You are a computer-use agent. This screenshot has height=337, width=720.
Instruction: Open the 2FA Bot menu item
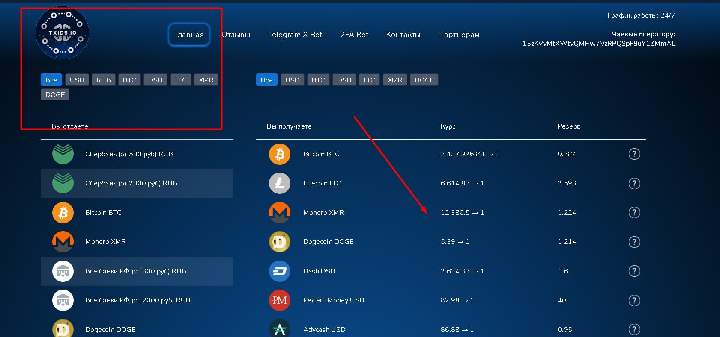[354, 35]
